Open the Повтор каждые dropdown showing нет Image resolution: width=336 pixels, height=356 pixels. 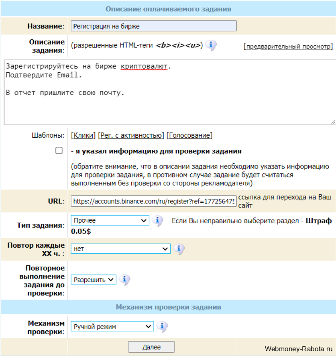(x=120, y=249)
